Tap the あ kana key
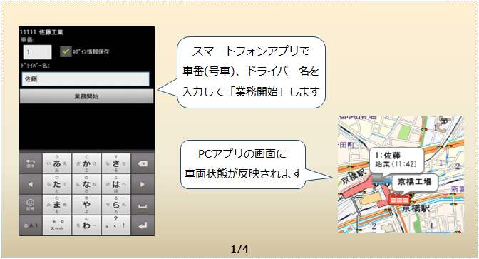The width and height of the screenshot is (479, 259). pyautogui.click(x=57, y=163)
